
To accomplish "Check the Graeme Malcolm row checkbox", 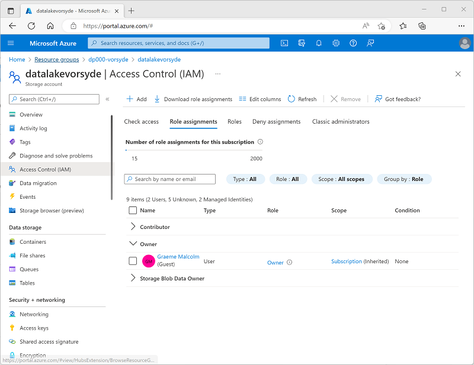I will click(133, 261).
